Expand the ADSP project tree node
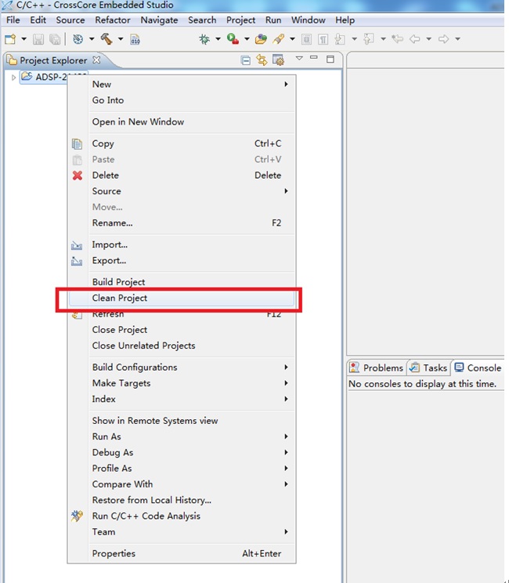The width and height of the screenshot is (509, 583). tap(13, 78)
